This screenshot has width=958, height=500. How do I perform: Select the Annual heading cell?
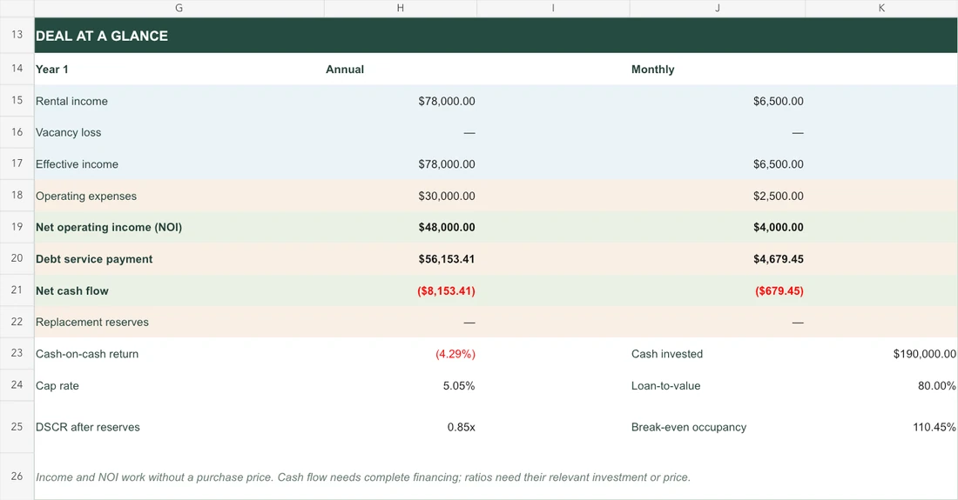pyautogui.click(x=401, y=69)
